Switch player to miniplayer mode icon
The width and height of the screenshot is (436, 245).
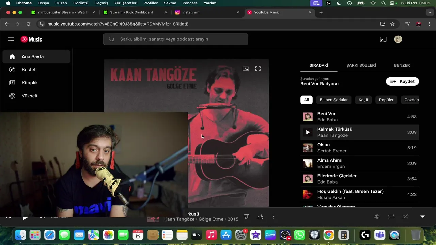[246, 68]
